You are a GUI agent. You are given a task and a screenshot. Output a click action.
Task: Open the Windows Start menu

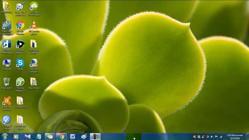(5, 136)
